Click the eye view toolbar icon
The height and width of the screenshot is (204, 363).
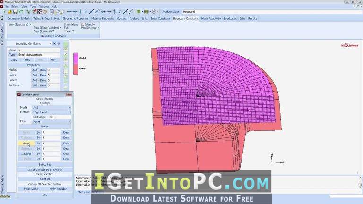coord(29,11)
